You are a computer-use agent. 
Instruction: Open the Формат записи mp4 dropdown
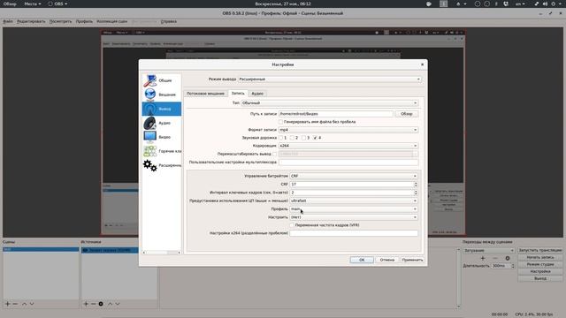[348, 130]
